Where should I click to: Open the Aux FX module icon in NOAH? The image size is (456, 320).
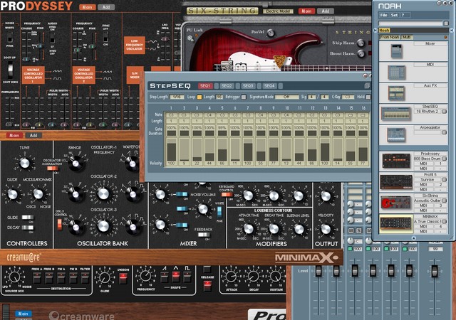pos(396,93)
